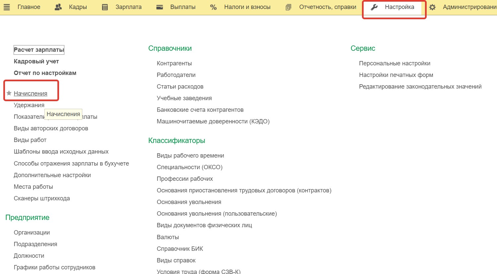Click the people icon beside Кадры
497x274 pixels.
pyautogui.click(x=58, y=7)
